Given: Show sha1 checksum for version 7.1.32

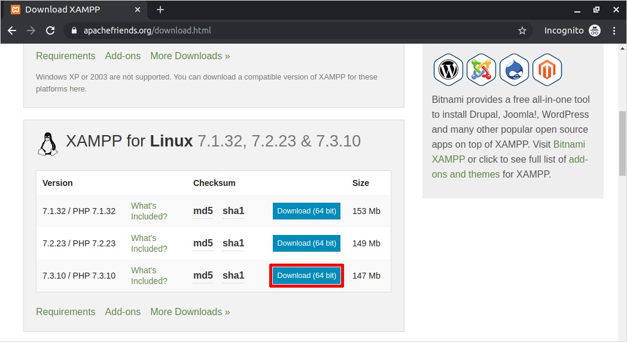Looking at the screenshot, I should pyautogui.click(x=233, y=211).
